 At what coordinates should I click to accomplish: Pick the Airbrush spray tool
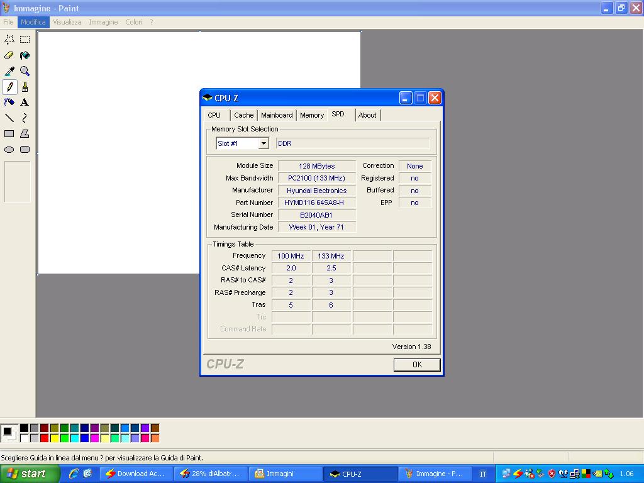click(9, 103)
